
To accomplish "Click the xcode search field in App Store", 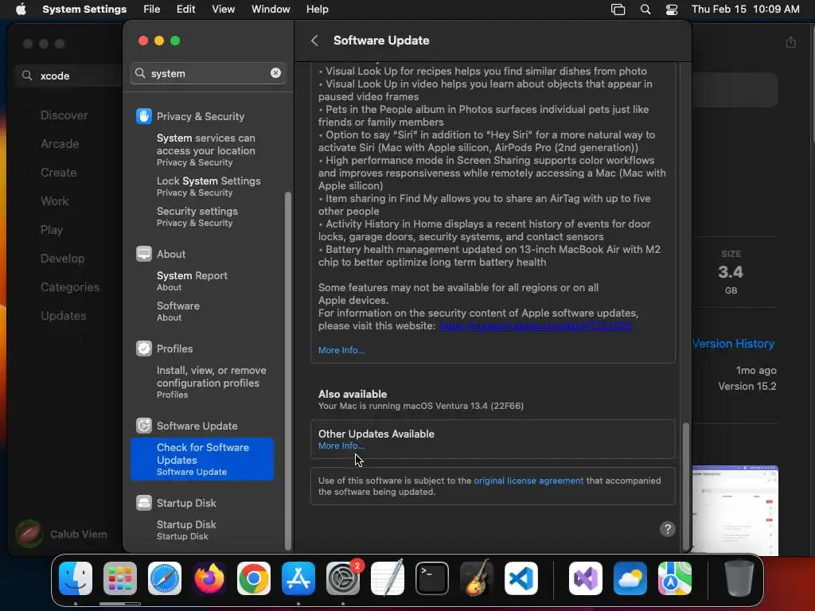I will [x=68, y=76].
